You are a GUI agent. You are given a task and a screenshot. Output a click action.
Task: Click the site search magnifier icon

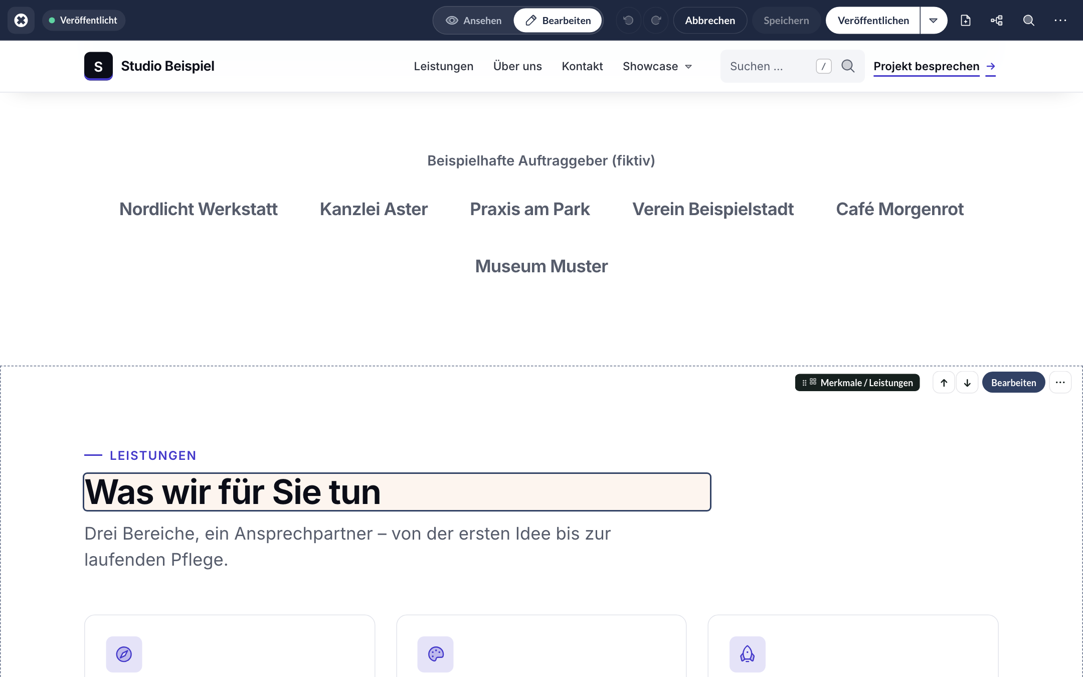pyautogui.click(x=848, y=66)
